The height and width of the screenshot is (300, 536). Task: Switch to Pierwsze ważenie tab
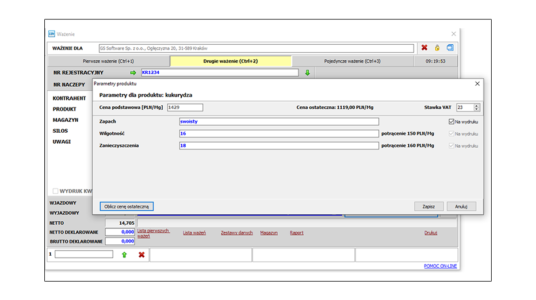point(108,61)
